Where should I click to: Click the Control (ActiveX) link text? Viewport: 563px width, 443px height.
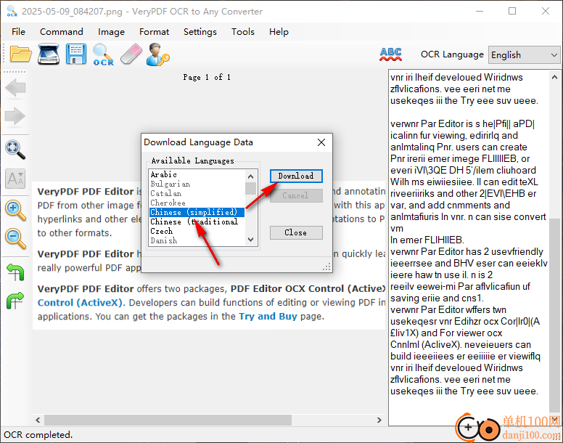pos(81,303)
